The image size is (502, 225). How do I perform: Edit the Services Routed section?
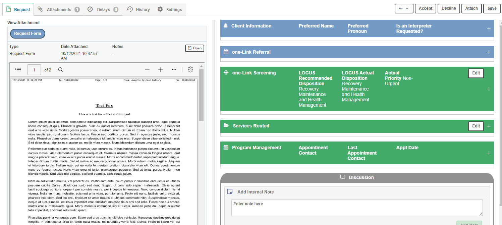point(476,126)
